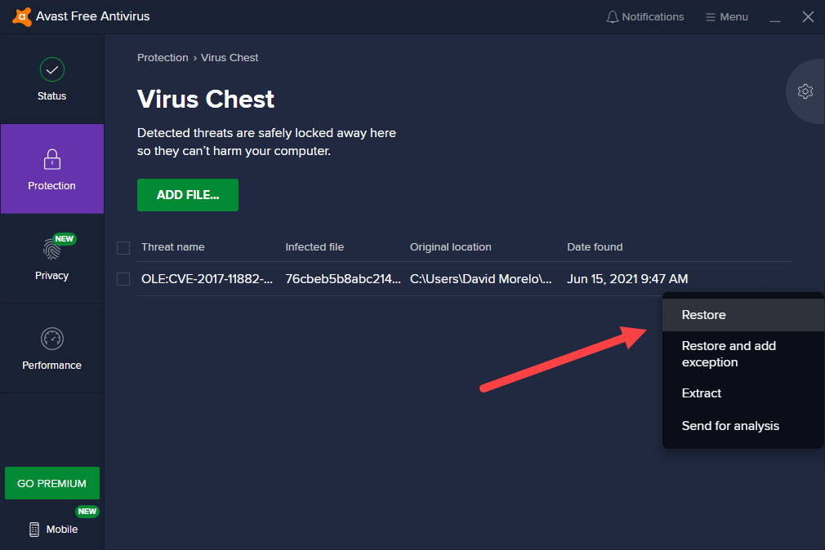825x550 pixels.
Task: Click the Menu label text
Action: point(734,17)
